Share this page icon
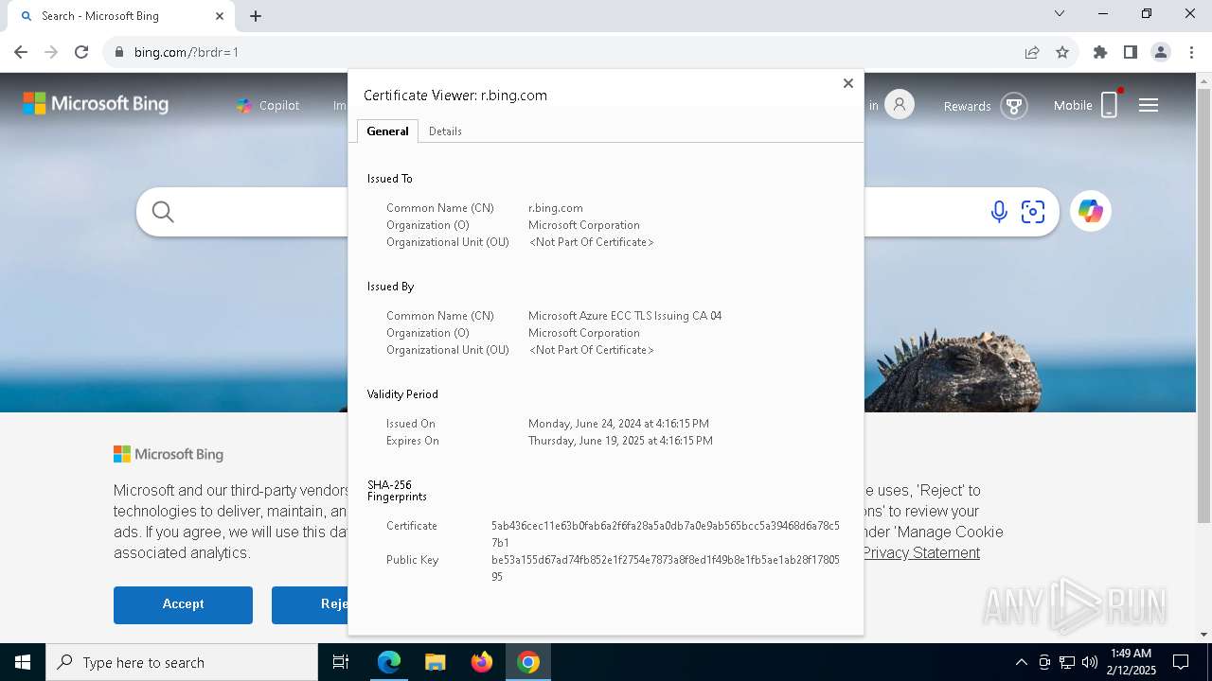This screenshot has height=681, width=1212. (1032, 52)
